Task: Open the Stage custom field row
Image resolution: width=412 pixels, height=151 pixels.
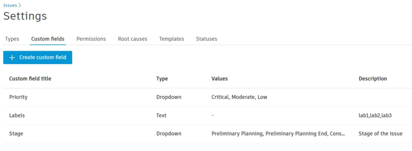Action: (x=208, y=134)
